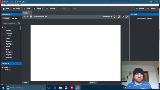Open Windows Start menu
Image resolution: width=160 pixels, height=90 pixels.
(x=3, y=88)
